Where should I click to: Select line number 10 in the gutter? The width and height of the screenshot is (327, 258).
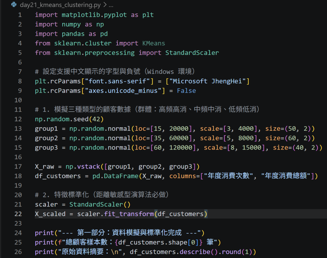[x=18, y=100]
